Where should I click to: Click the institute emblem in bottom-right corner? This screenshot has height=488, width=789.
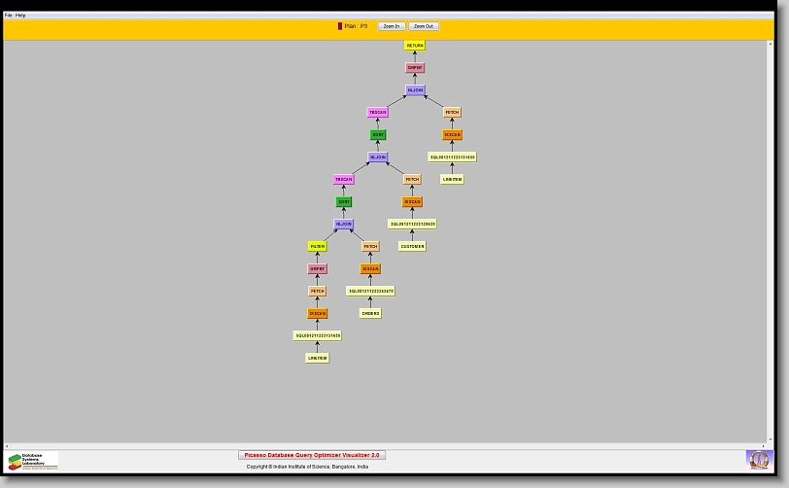click(x=758, y=459)
